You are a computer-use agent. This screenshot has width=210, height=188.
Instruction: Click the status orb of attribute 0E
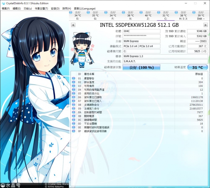click(x=73, y=127)
